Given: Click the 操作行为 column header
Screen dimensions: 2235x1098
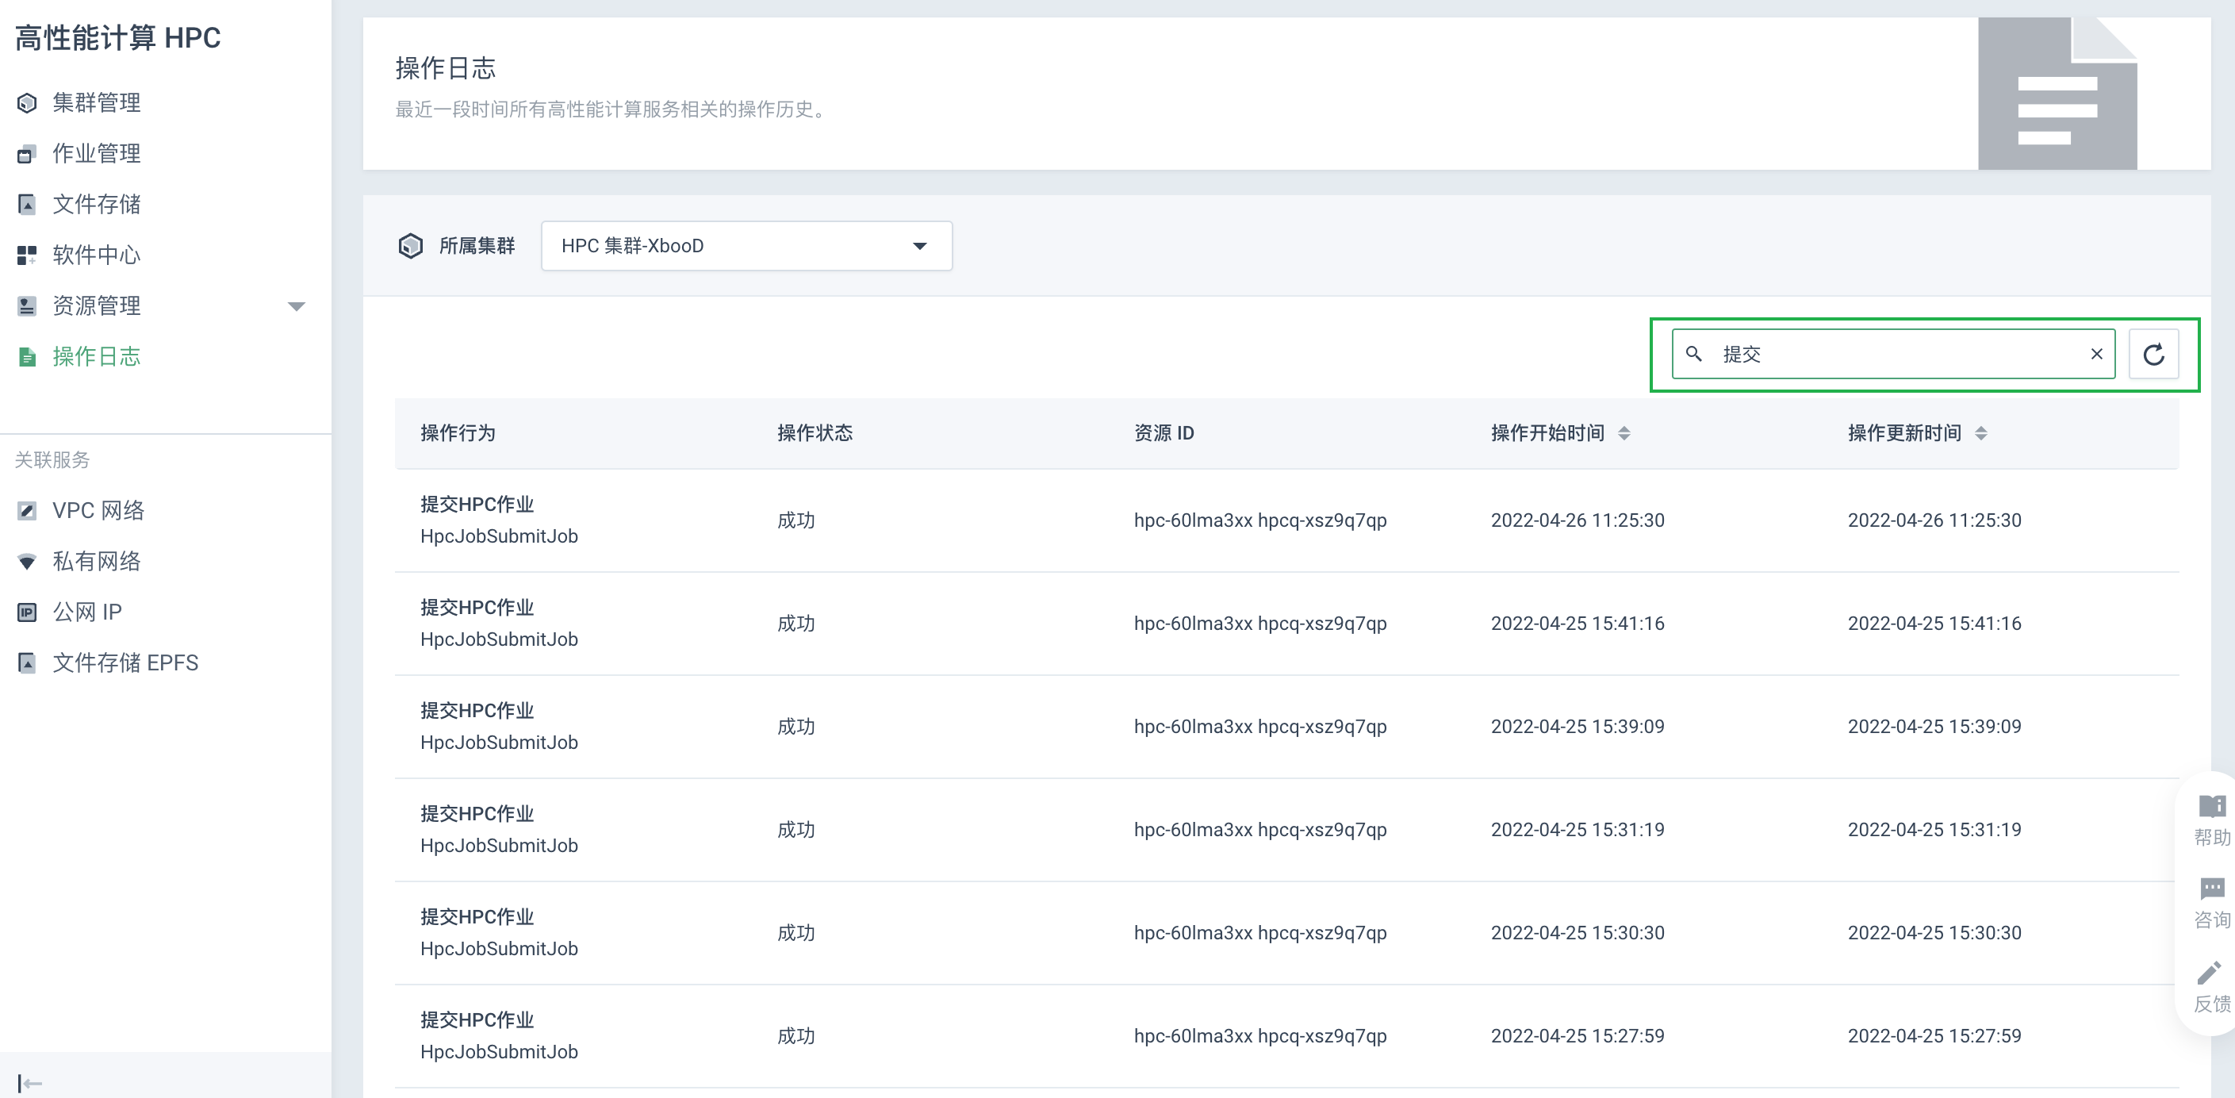Looking at the screenshot, I should [x=458, y=433].
